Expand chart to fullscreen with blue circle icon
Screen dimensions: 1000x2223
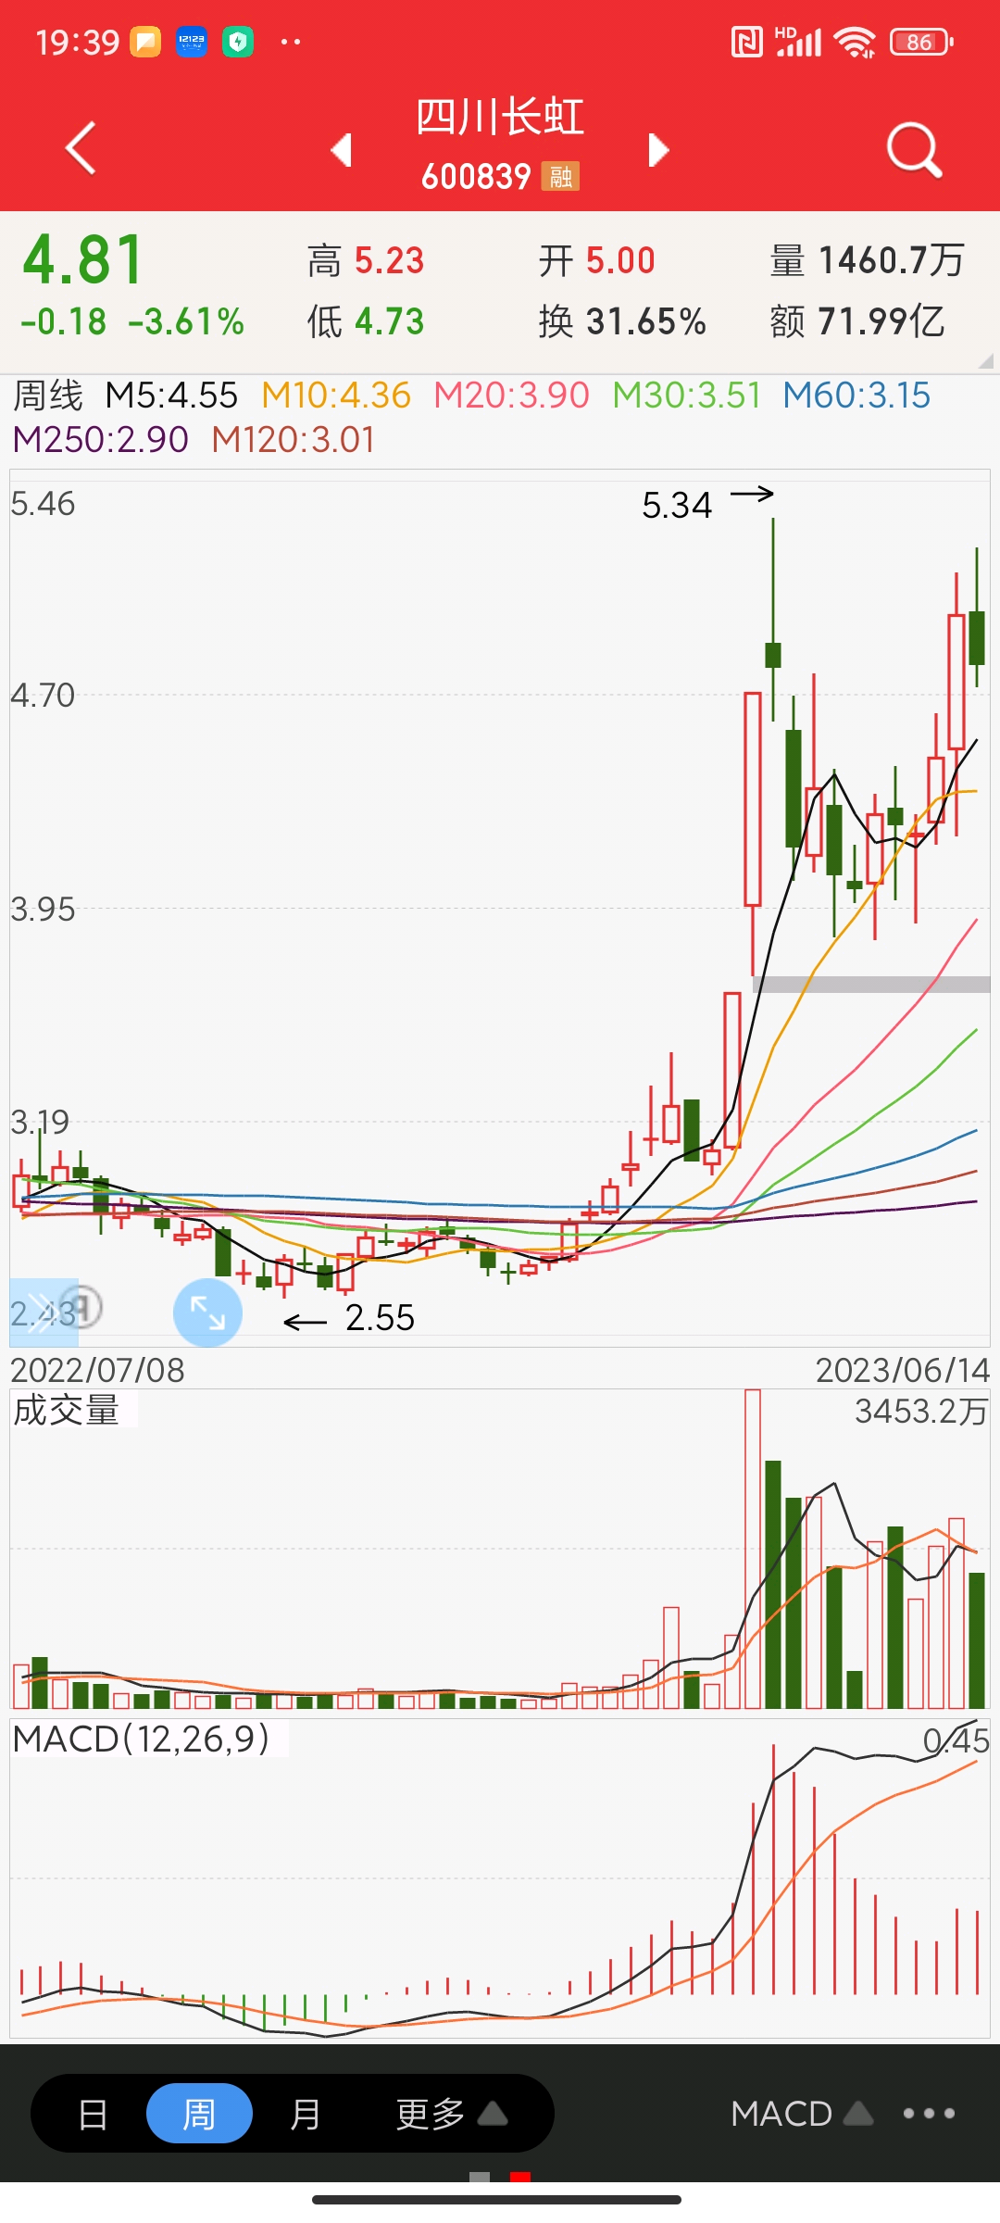208,1312
